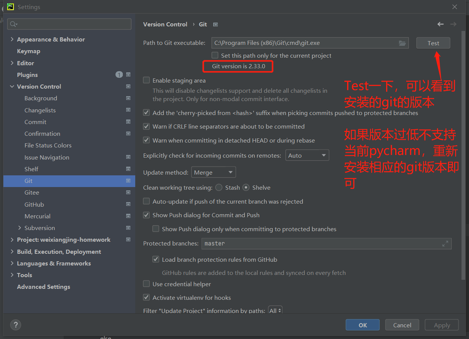The width and height of the screenshot is (469, 339).
Task: Expand Languages & Frameworks section
Action: pyautogui.click(x=12, y=263)
